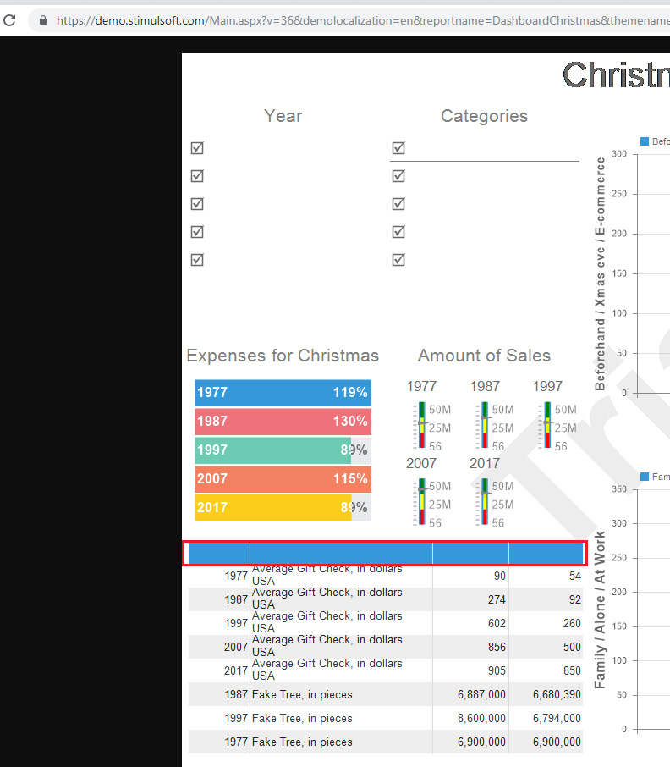Click the value 850 in the table
The width and height of the screenshot is (670, 767).
click(572, 670)
